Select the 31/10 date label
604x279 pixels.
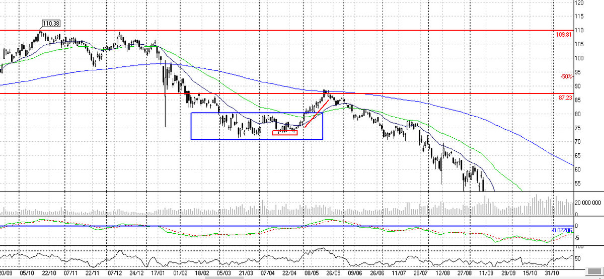point(552,273)
